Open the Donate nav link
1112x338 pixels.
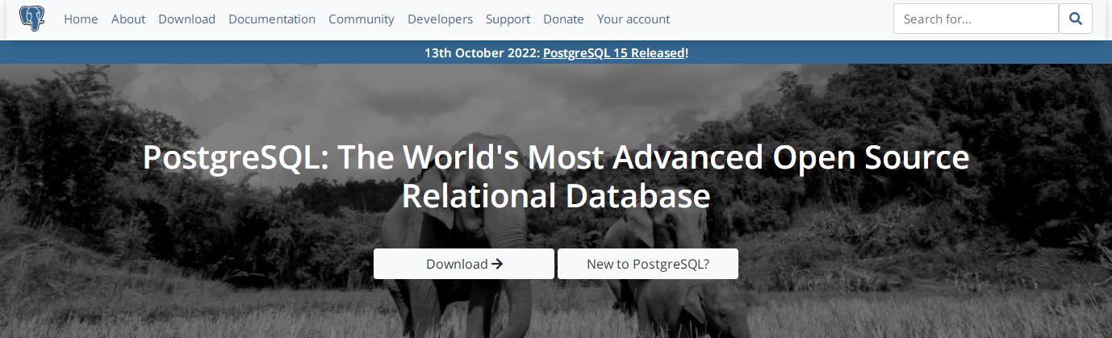coord(563,19)
